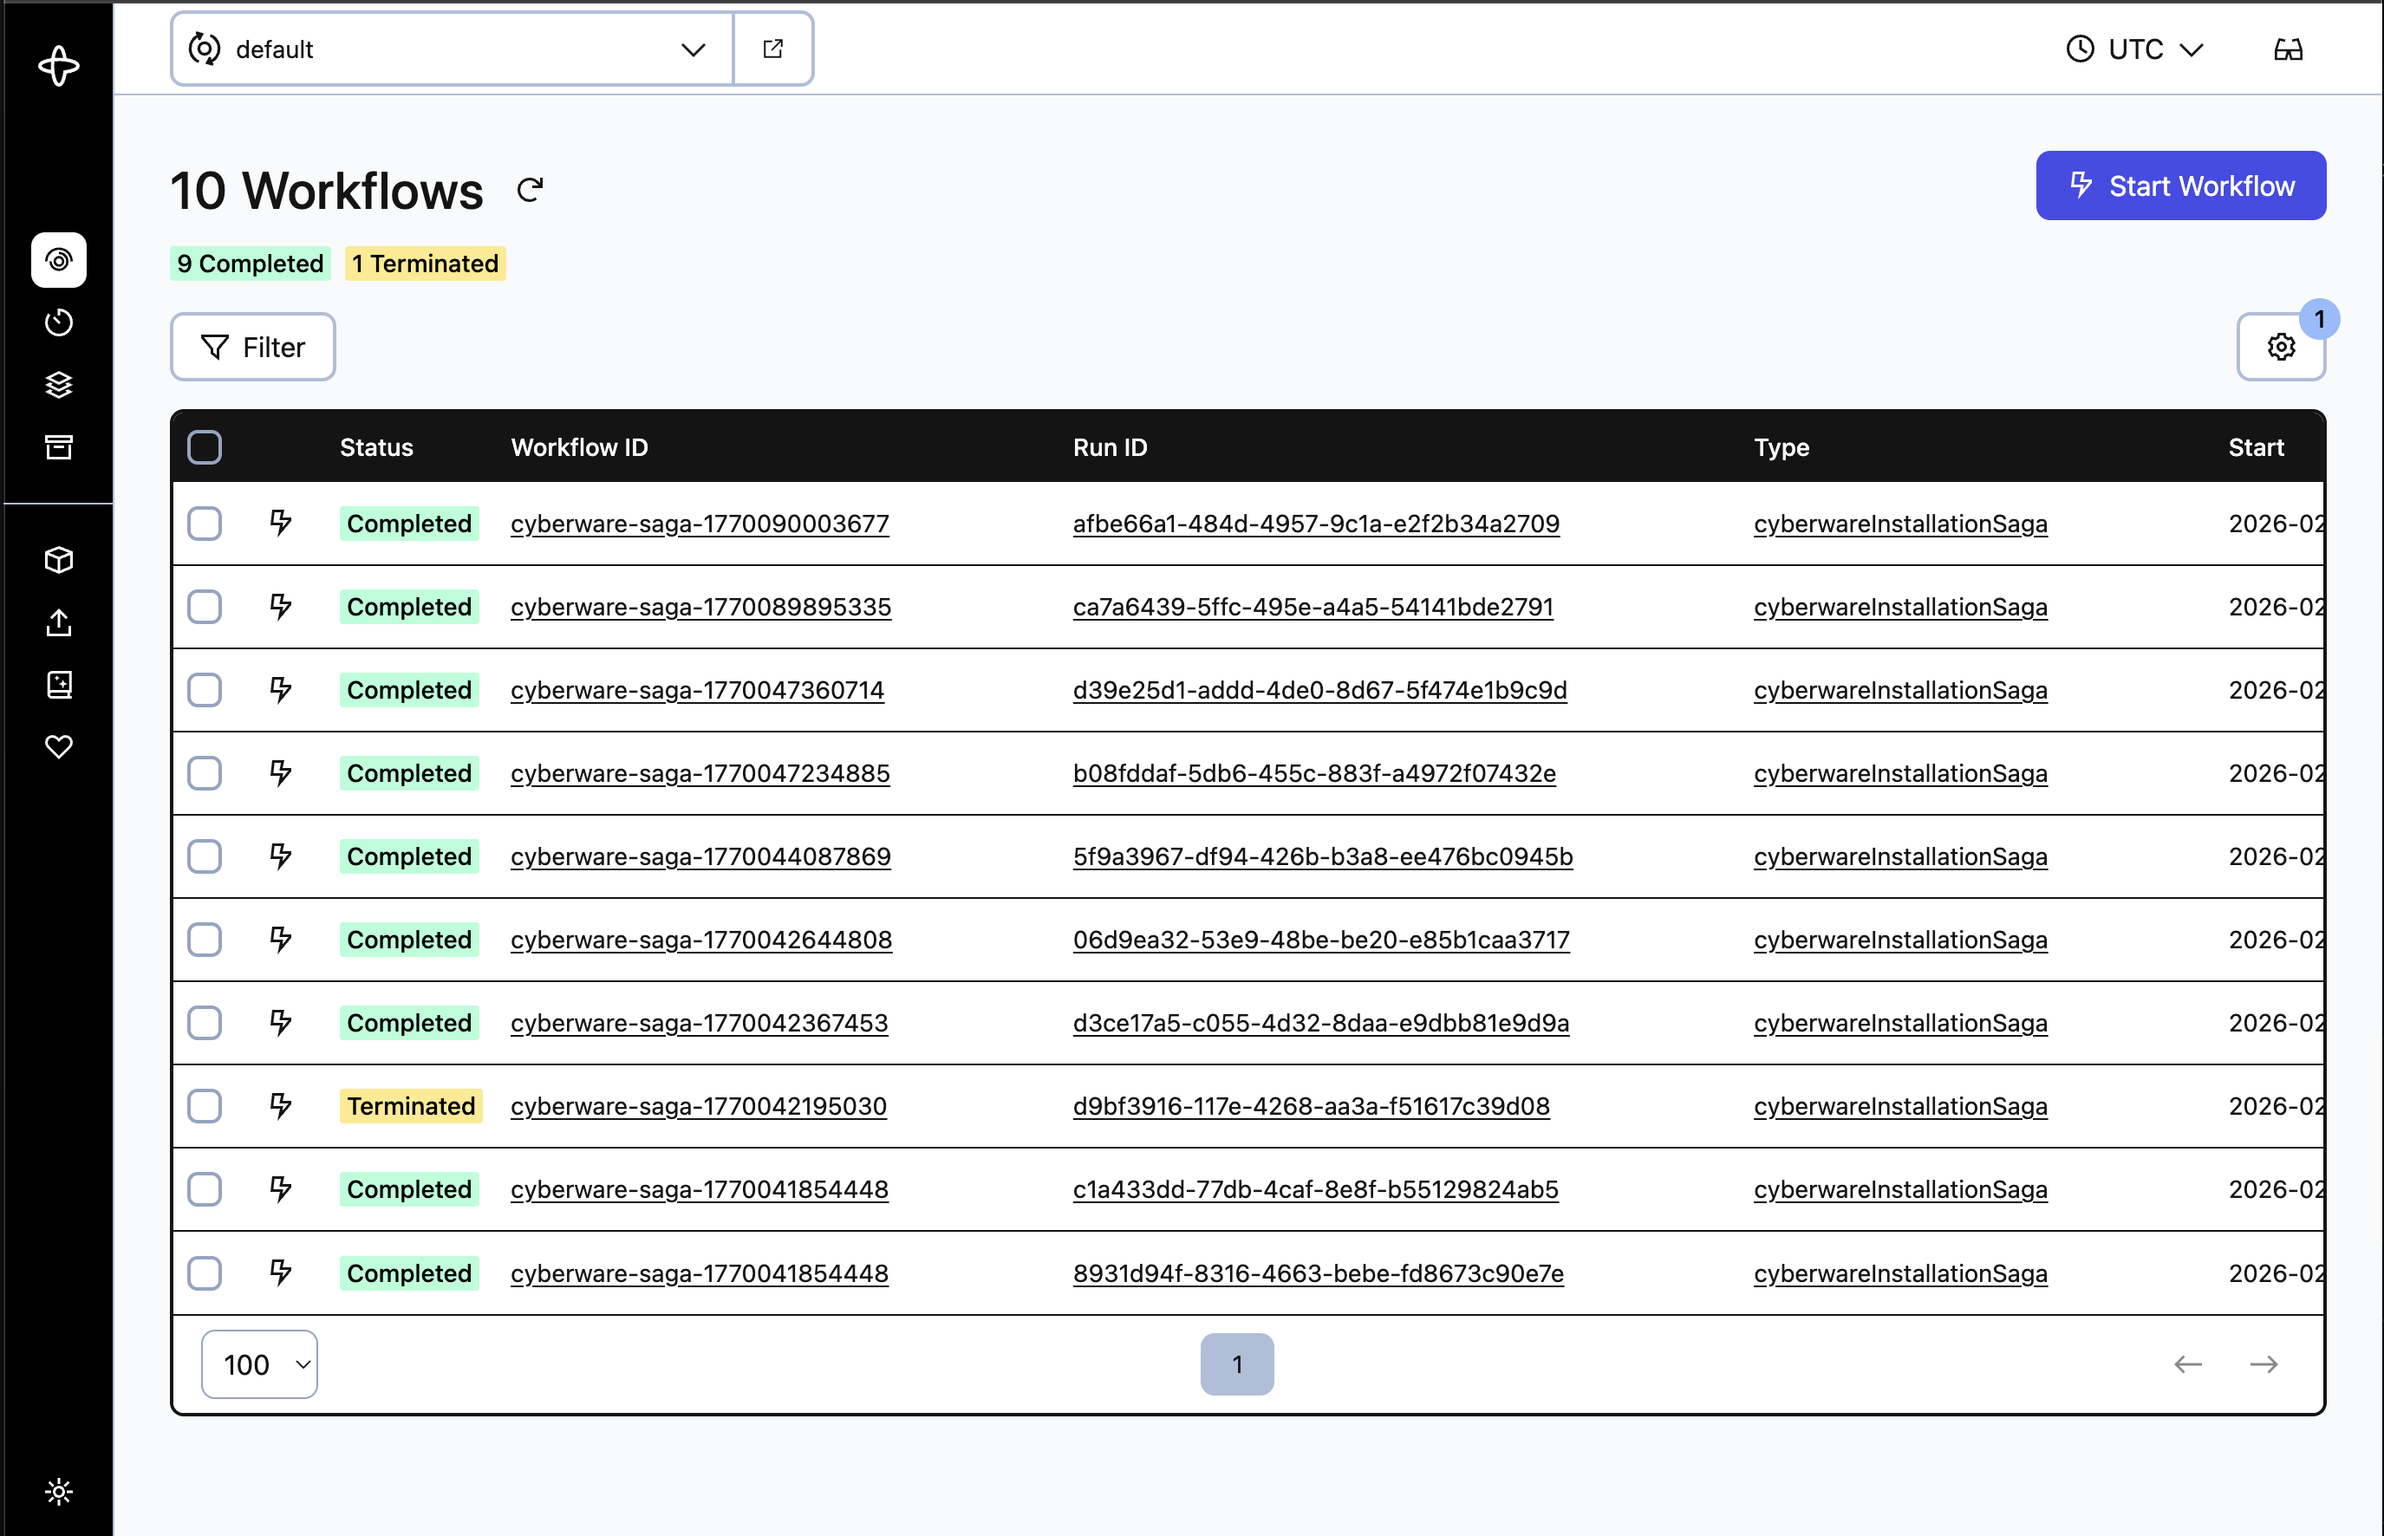Toggle light mode with the sun icon
2384x1536 pixels.
(60, 1492)
